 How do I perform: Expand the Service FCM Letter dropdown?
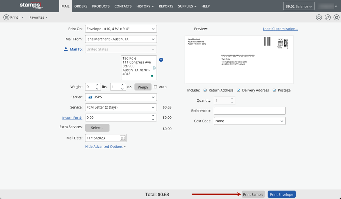[x=121, y=107]
